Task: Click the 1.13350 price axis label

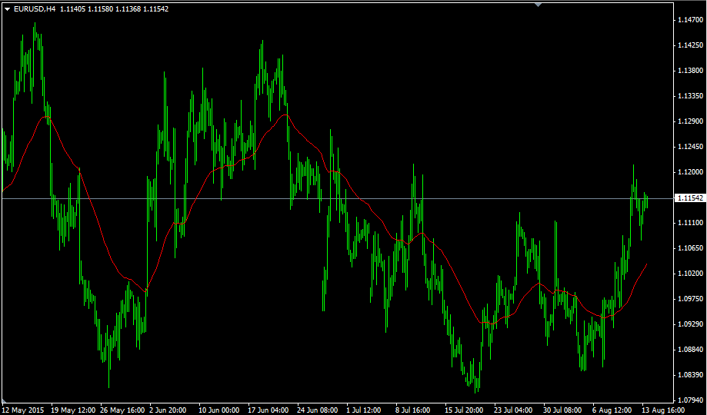Action: click(x=690, y=96)
